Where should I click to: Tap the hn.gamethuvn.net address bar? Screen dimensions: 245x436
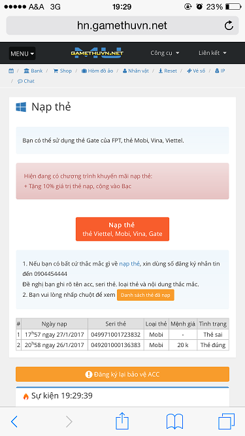[x=123, y=25]
